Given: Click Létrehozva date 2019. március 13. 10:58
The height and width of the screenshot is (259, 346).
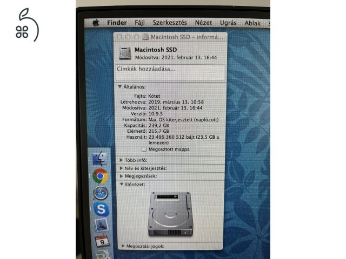Looking at the screenshot, I should (176, 102).
